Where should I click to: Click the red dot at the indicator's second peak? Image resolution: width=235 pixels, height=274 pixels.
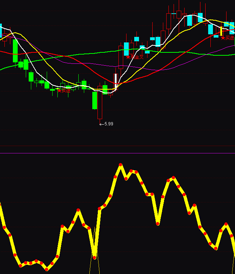(173, 178)
